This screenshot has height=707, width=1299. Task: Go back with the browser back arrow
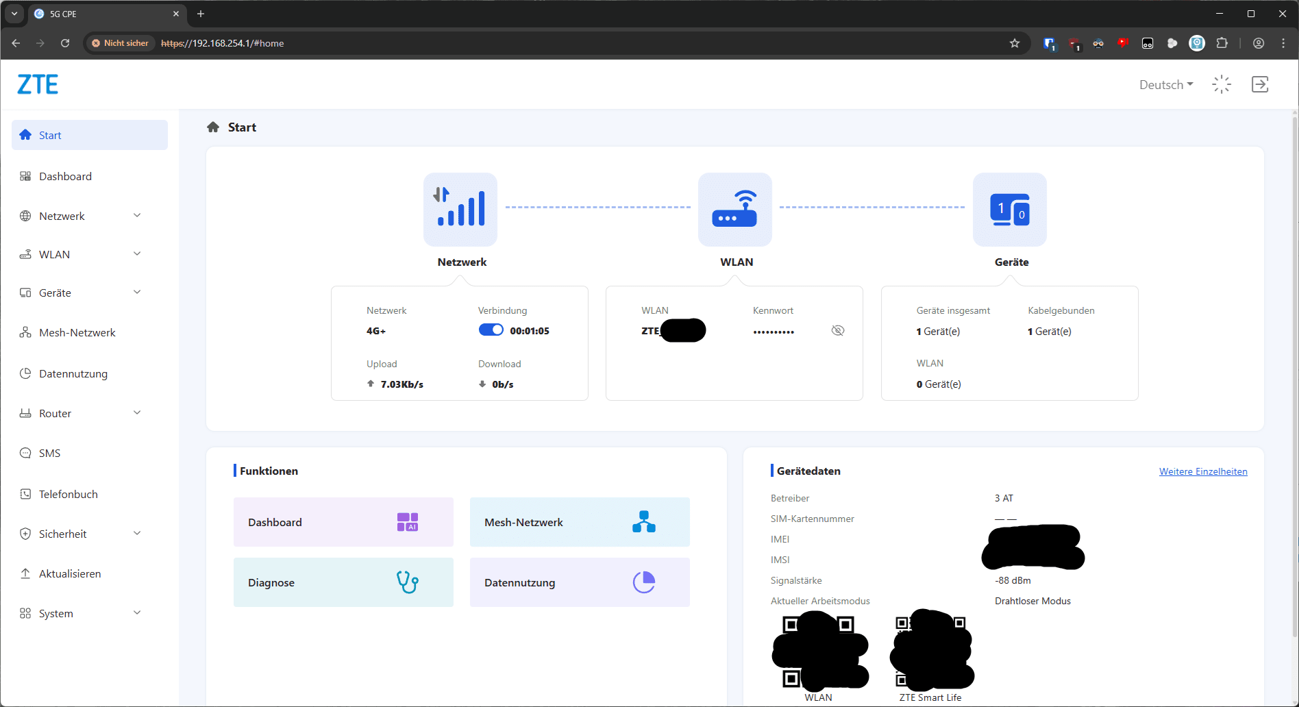(x=16, y=43)
